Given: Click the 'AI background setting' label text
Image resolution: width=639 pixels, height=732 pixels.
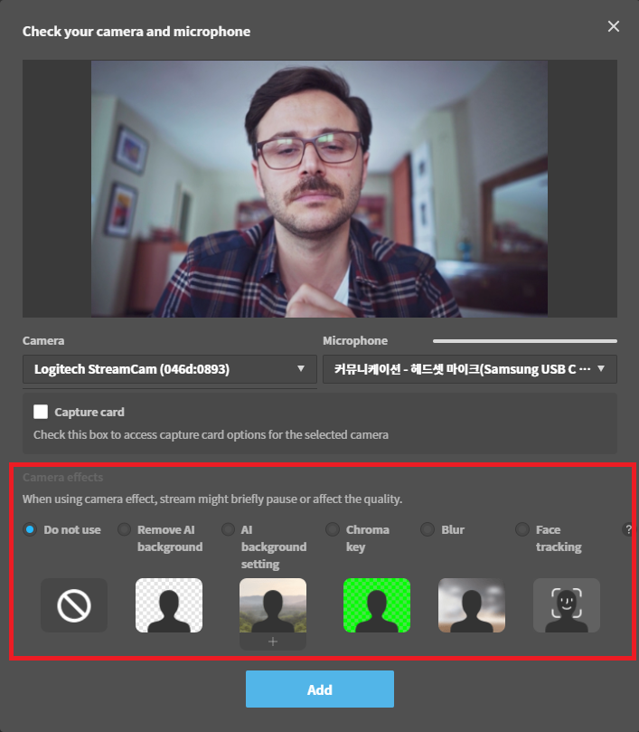Looking at the screenshot, I should click(274, 547).
